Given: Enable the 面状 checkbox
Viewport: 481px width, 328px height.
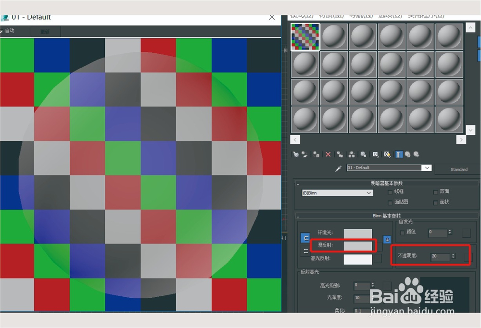Looking at the screenshot, I should tap(435, 203).
